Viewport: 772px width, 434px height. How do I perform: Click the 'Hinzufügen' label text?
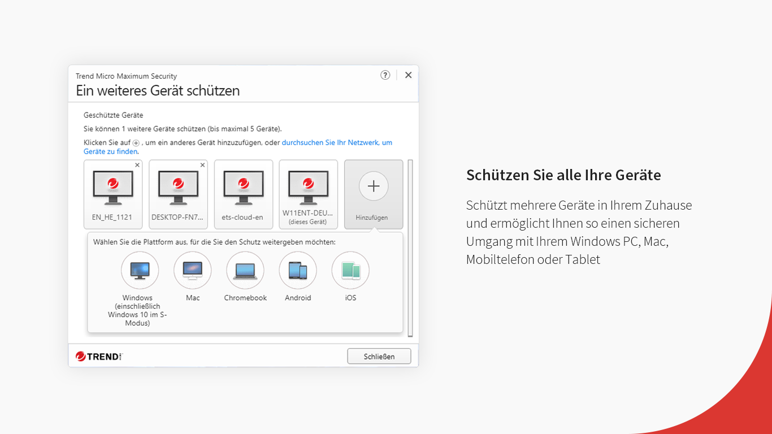point(372,218)
